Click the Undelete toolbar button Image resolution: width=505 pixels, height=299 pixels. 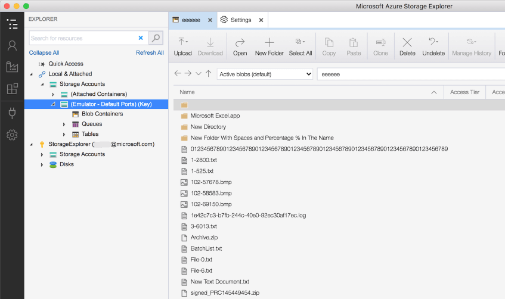coord(433,47)
